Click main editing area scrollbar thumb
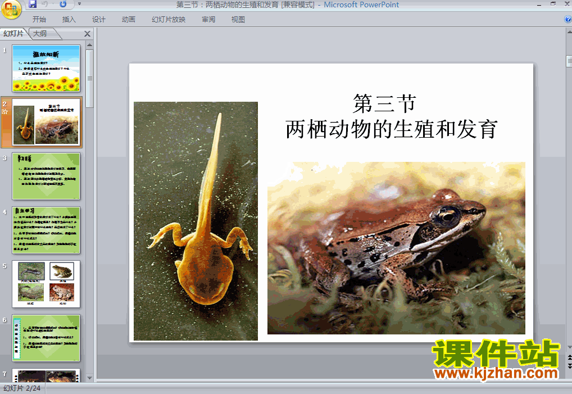This screenshot has width=572, height=394. (x=569, y=61)
